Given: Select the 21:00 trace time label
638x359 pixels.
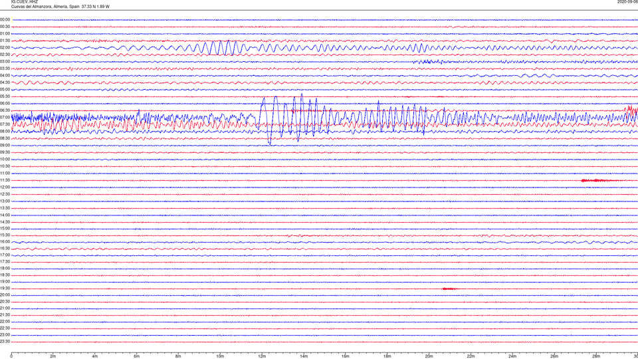Looking at the screenshot, I should pyautogui.click(x=5, y=308).
